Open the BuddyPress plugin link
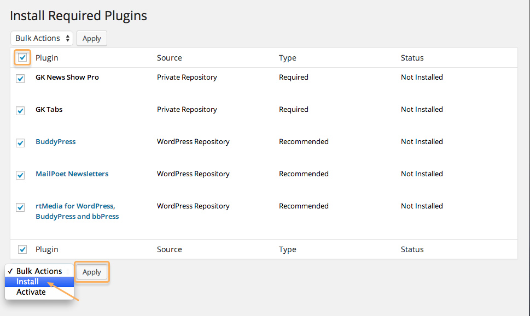530x316 pixels. 56,142
